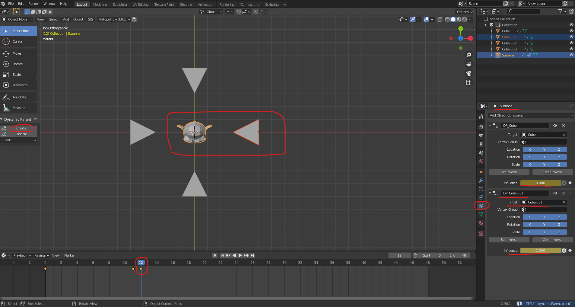Click the pan hand icon in viewport
The height and width of the screenshot is (307, 575).
tap(469, 64)
